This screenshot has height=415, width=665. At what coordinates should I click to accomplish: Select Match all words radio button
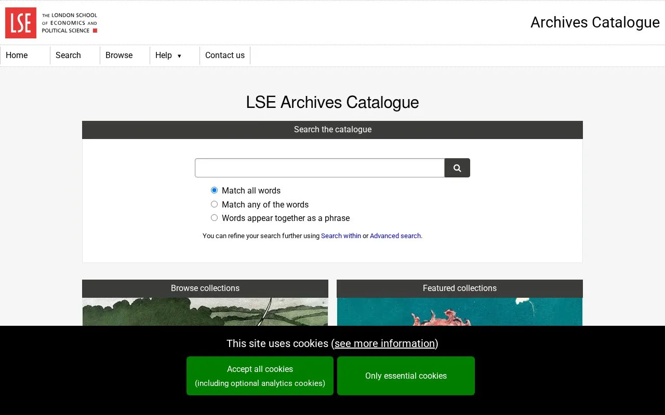214,190
